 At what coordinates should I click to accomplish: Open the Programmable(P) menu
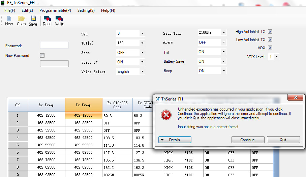click(x=55, y=10)
